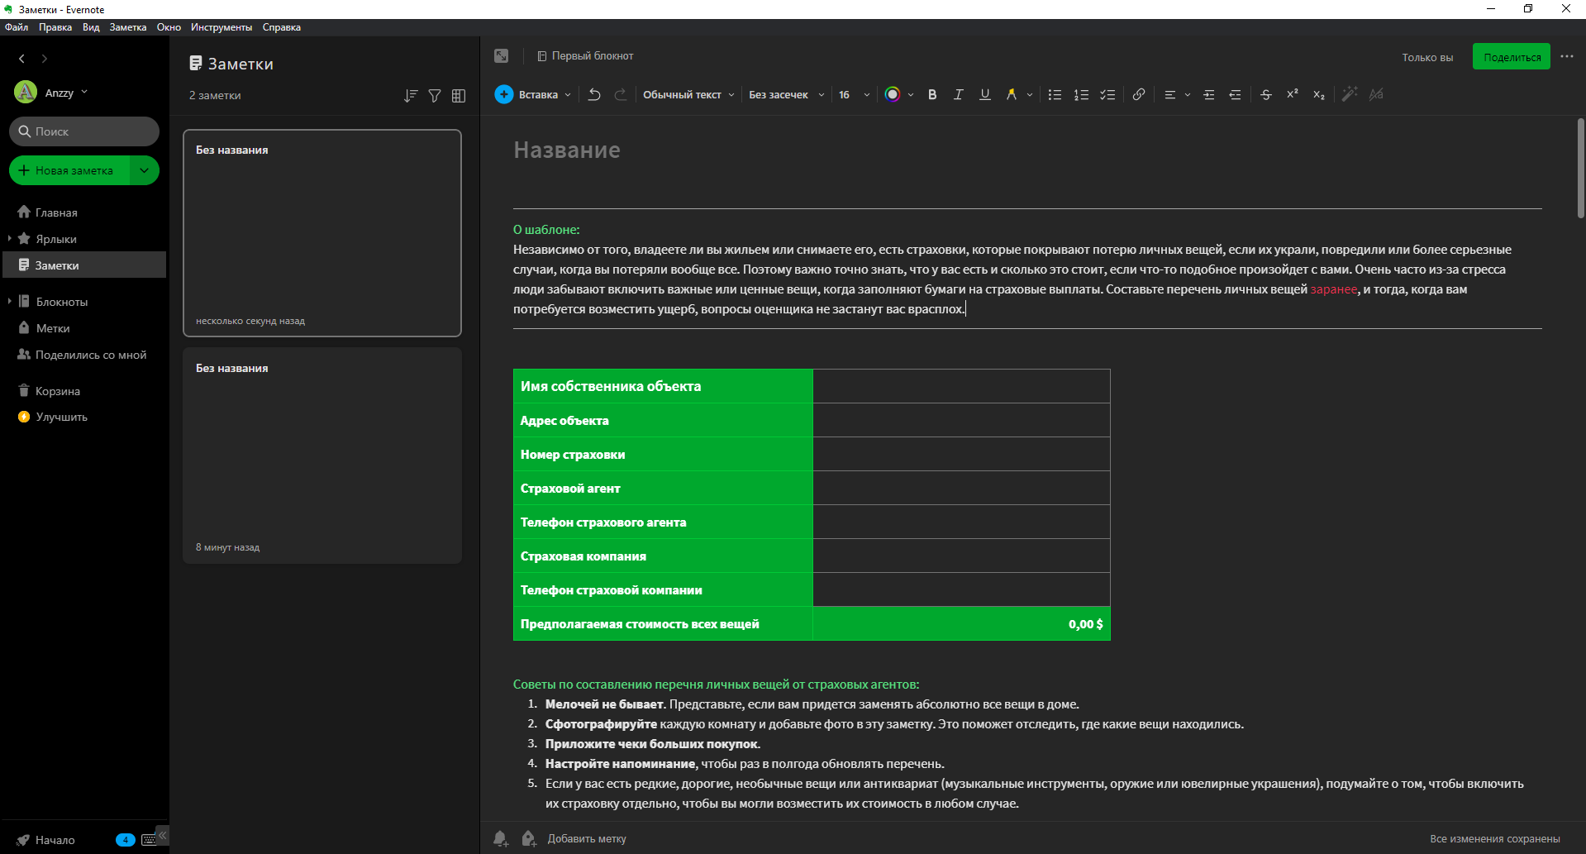Open the Инструменты menu
The image size is (1586, 854).
click(221, 26)
